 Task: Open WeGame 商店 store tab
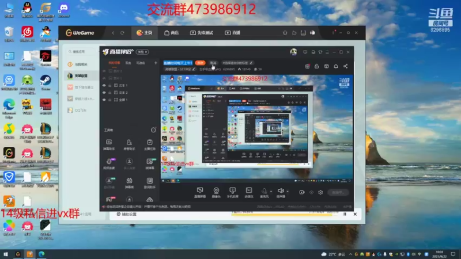[171, 33]
